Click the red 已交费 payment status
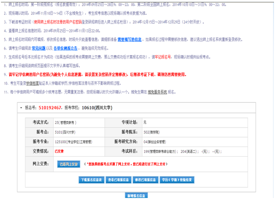The image size is (275, 199). click(59, 152)
